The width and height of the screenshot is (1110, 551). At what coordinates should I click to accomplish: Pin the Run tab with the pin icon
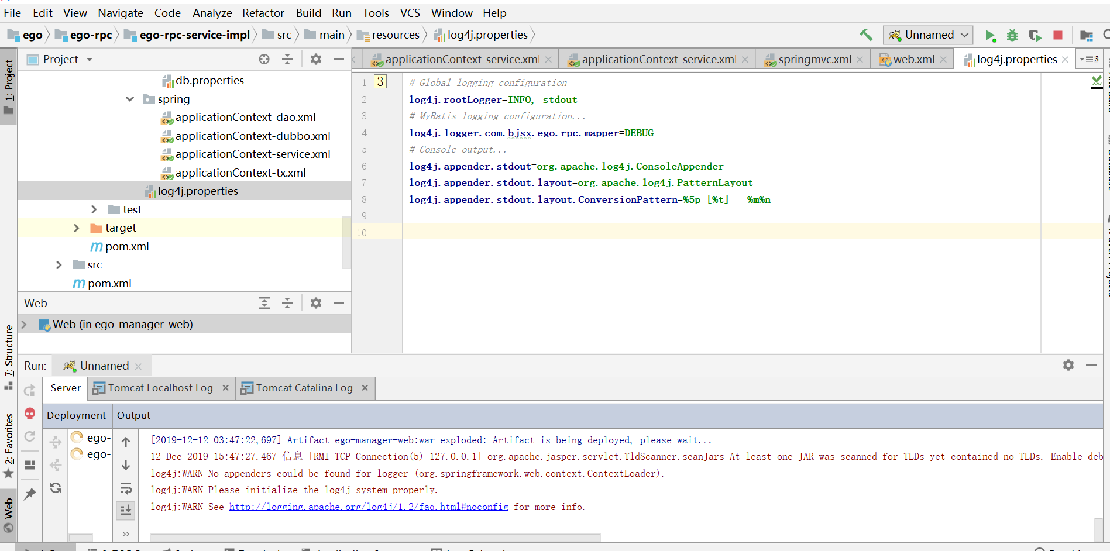coord(30,494)
